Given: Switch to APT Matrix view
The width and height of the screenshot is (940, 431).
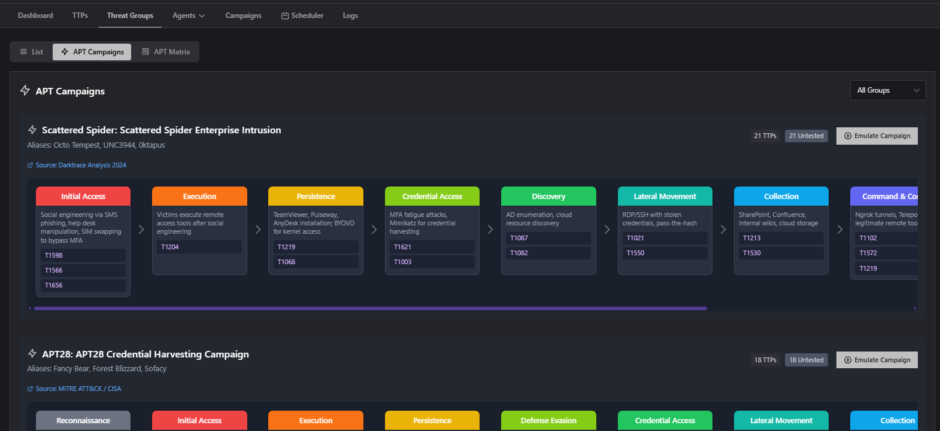Looking at the screenshot, I should pos(166,52).
